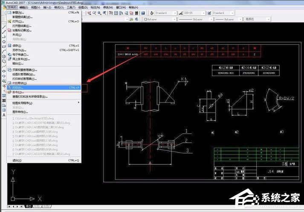Choose 打开(O) in the File menu

[44, 21]
